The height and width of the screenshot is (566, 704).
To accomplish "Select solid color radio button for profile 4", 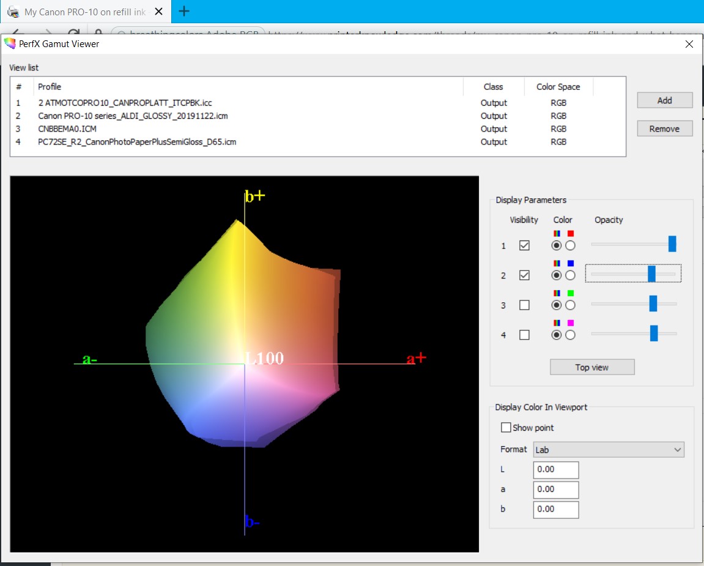I will click(x=570, y=335).
